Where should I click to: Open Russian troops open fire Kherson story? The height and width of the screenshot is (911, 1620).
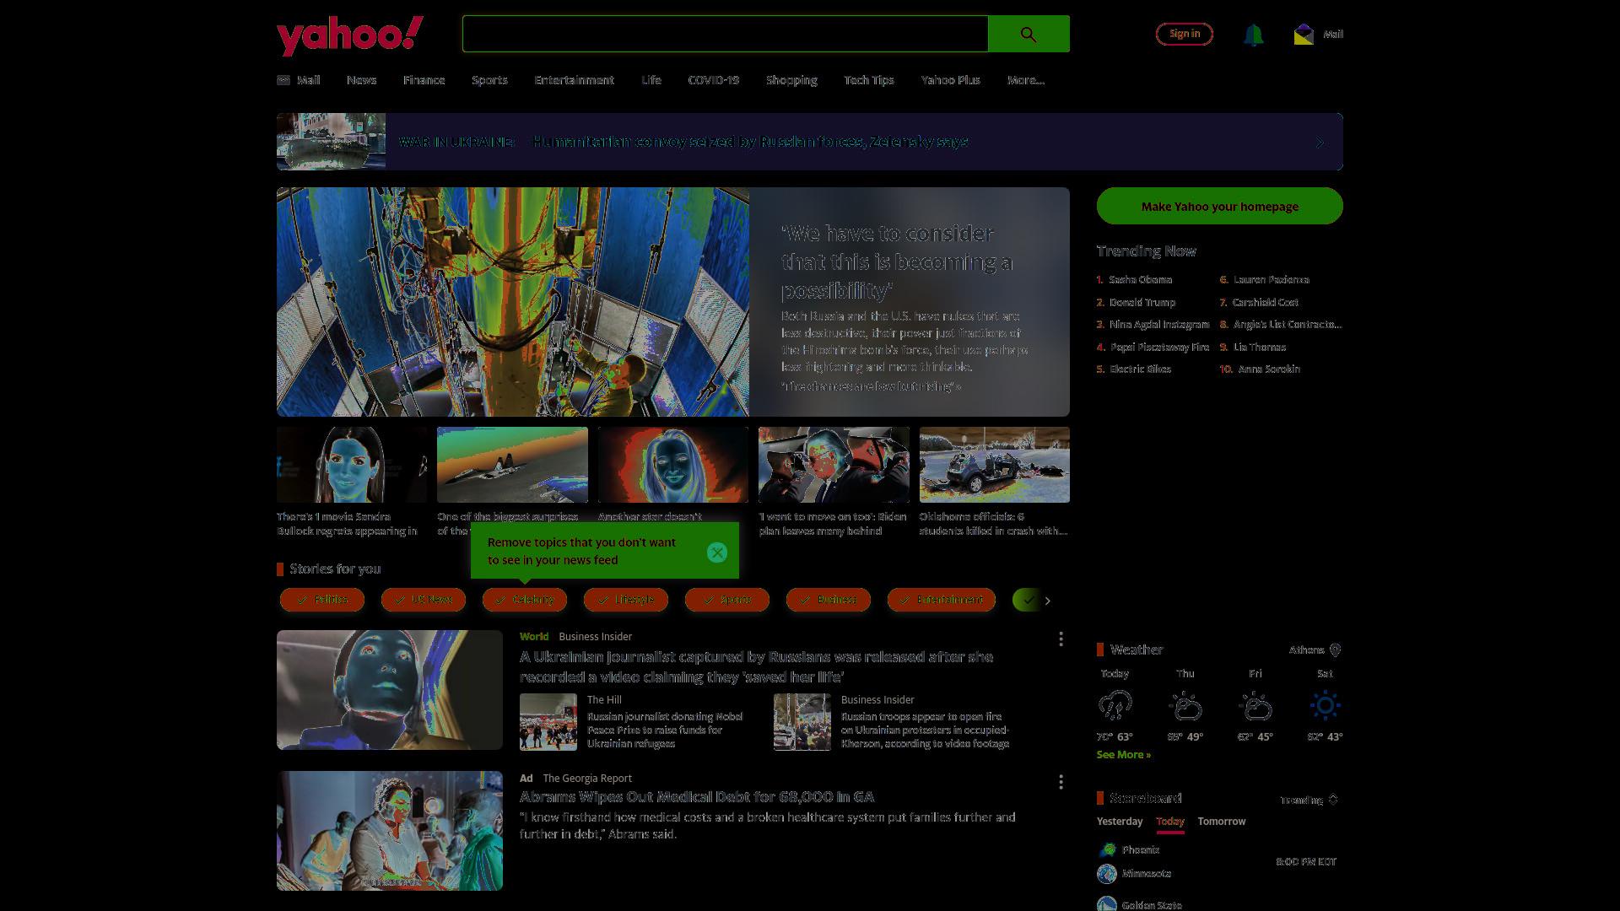[x=925, y=730]
